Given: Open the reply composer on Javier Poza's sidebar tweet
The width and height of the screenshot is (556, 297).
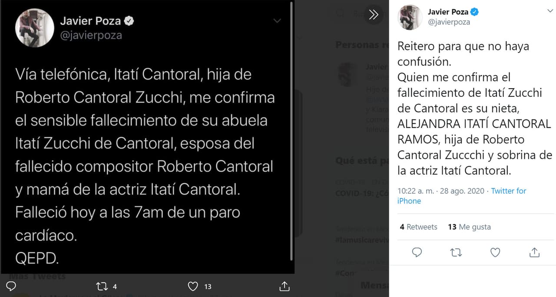Looking at the screenshot, I should point(417,252).
